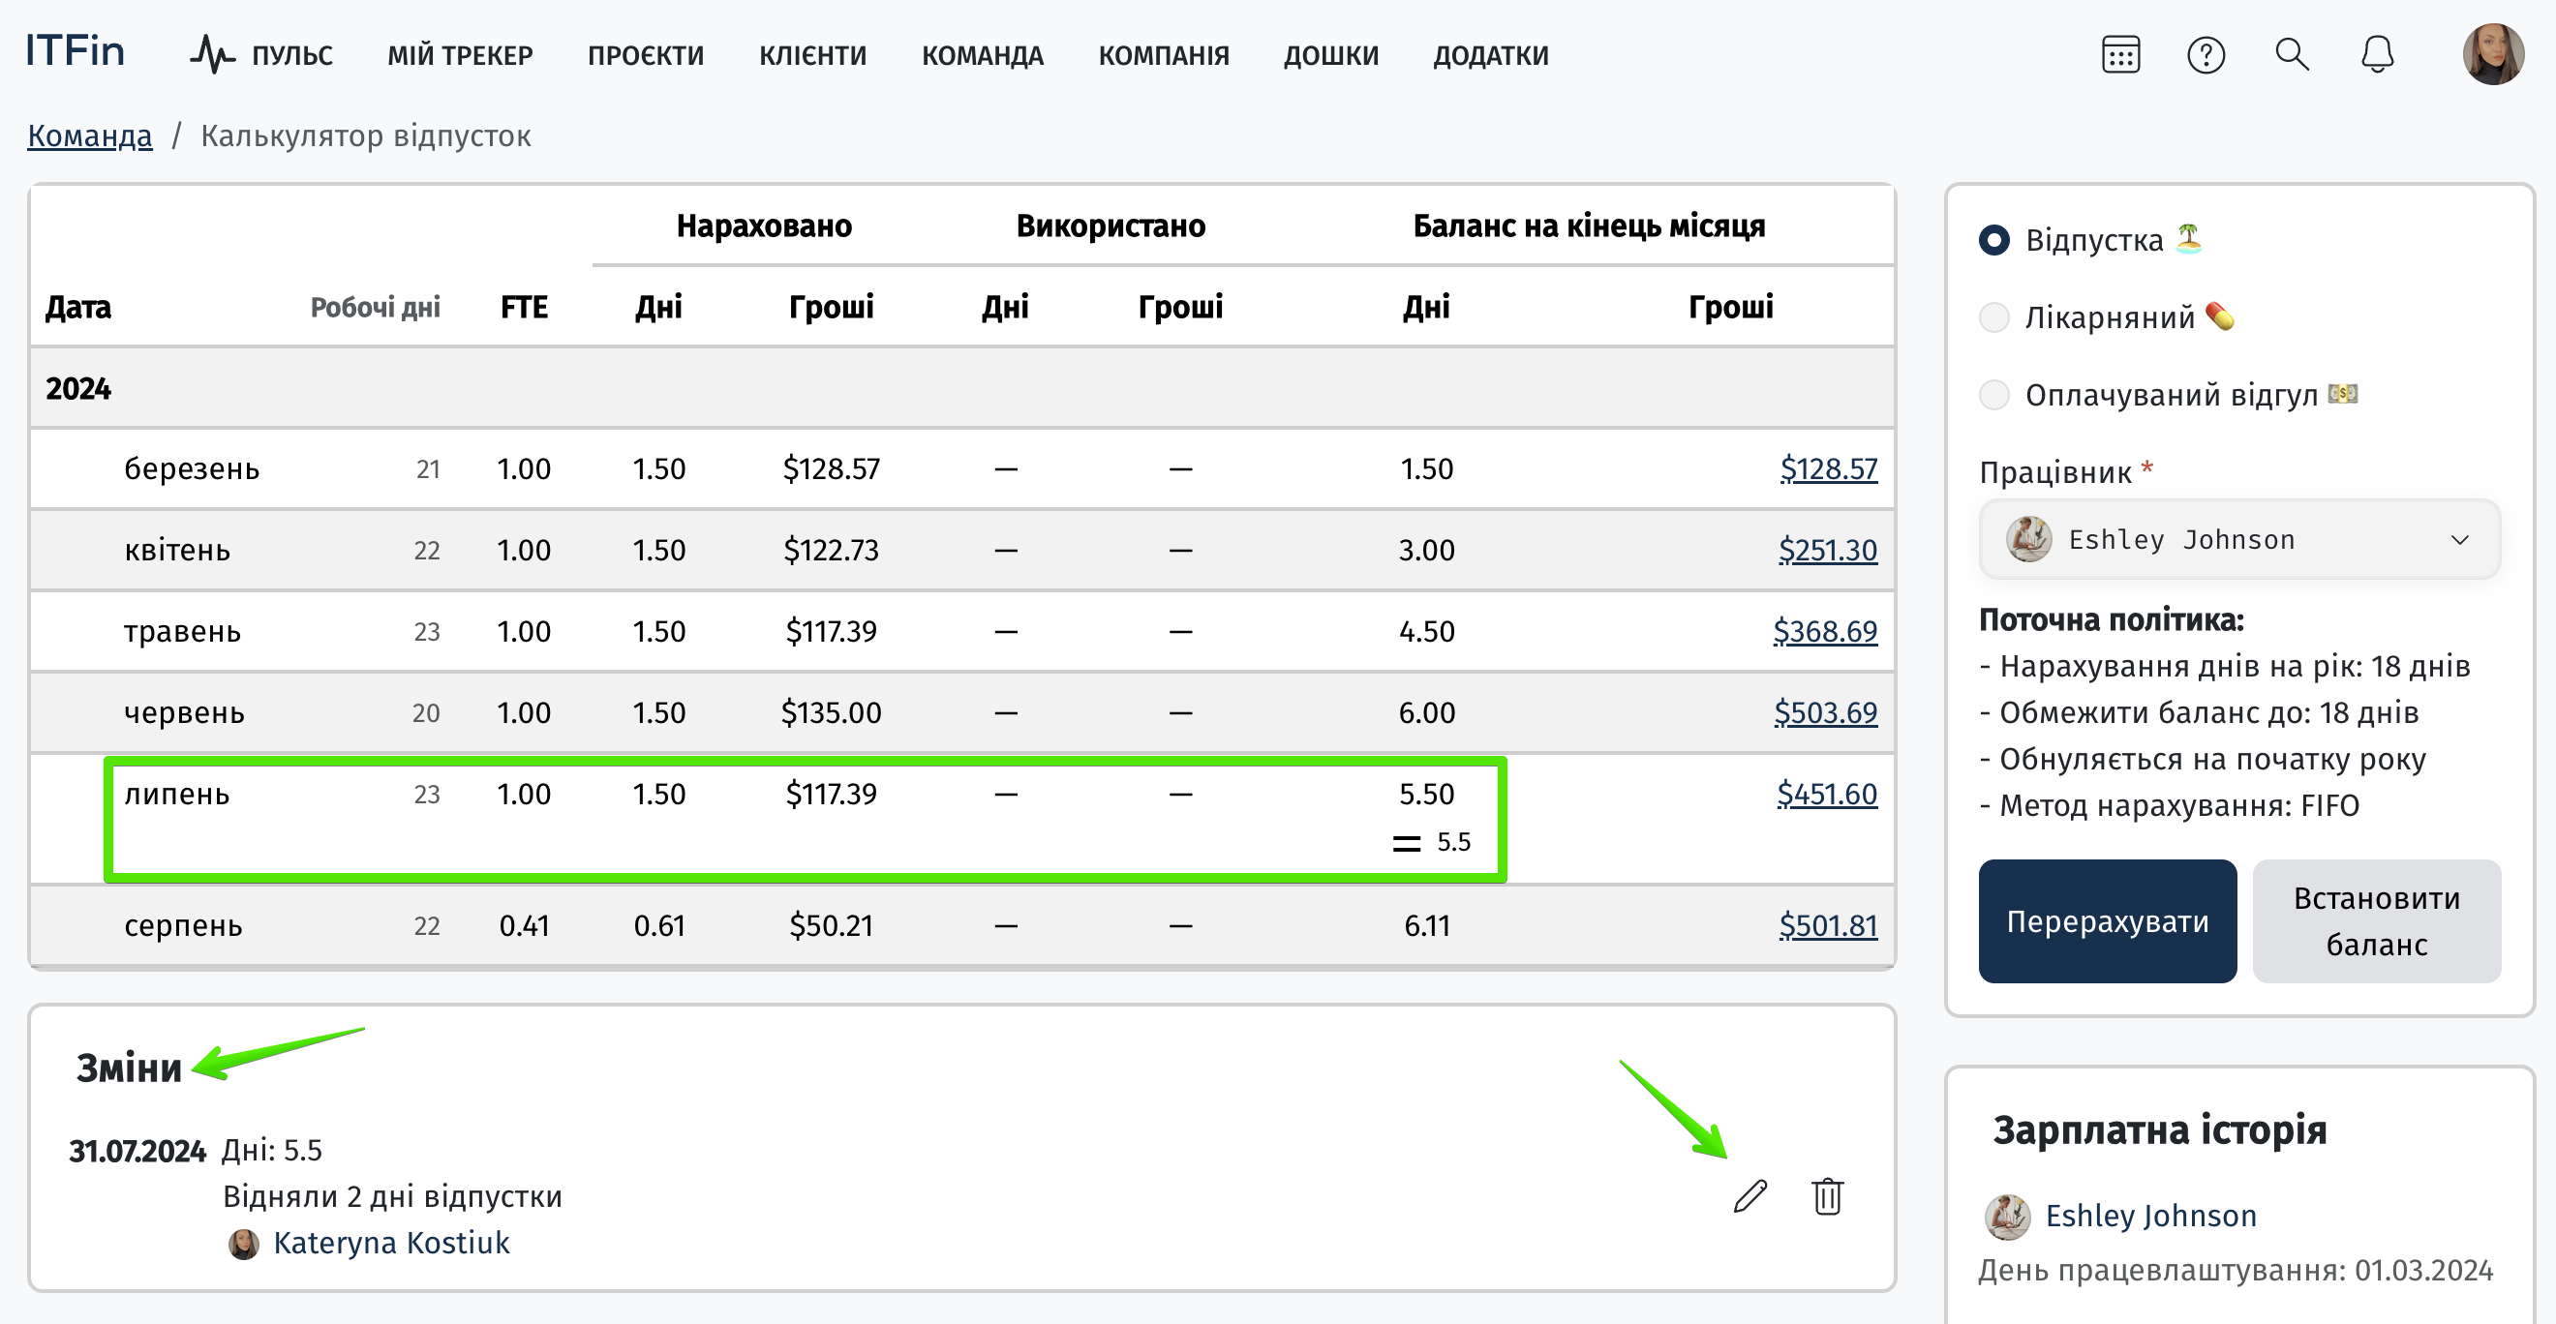This screenshot has height=1324, width=2556.
Task: Delete the 31.07.2024 change with trash icon
Action: click(1827, 1196)
